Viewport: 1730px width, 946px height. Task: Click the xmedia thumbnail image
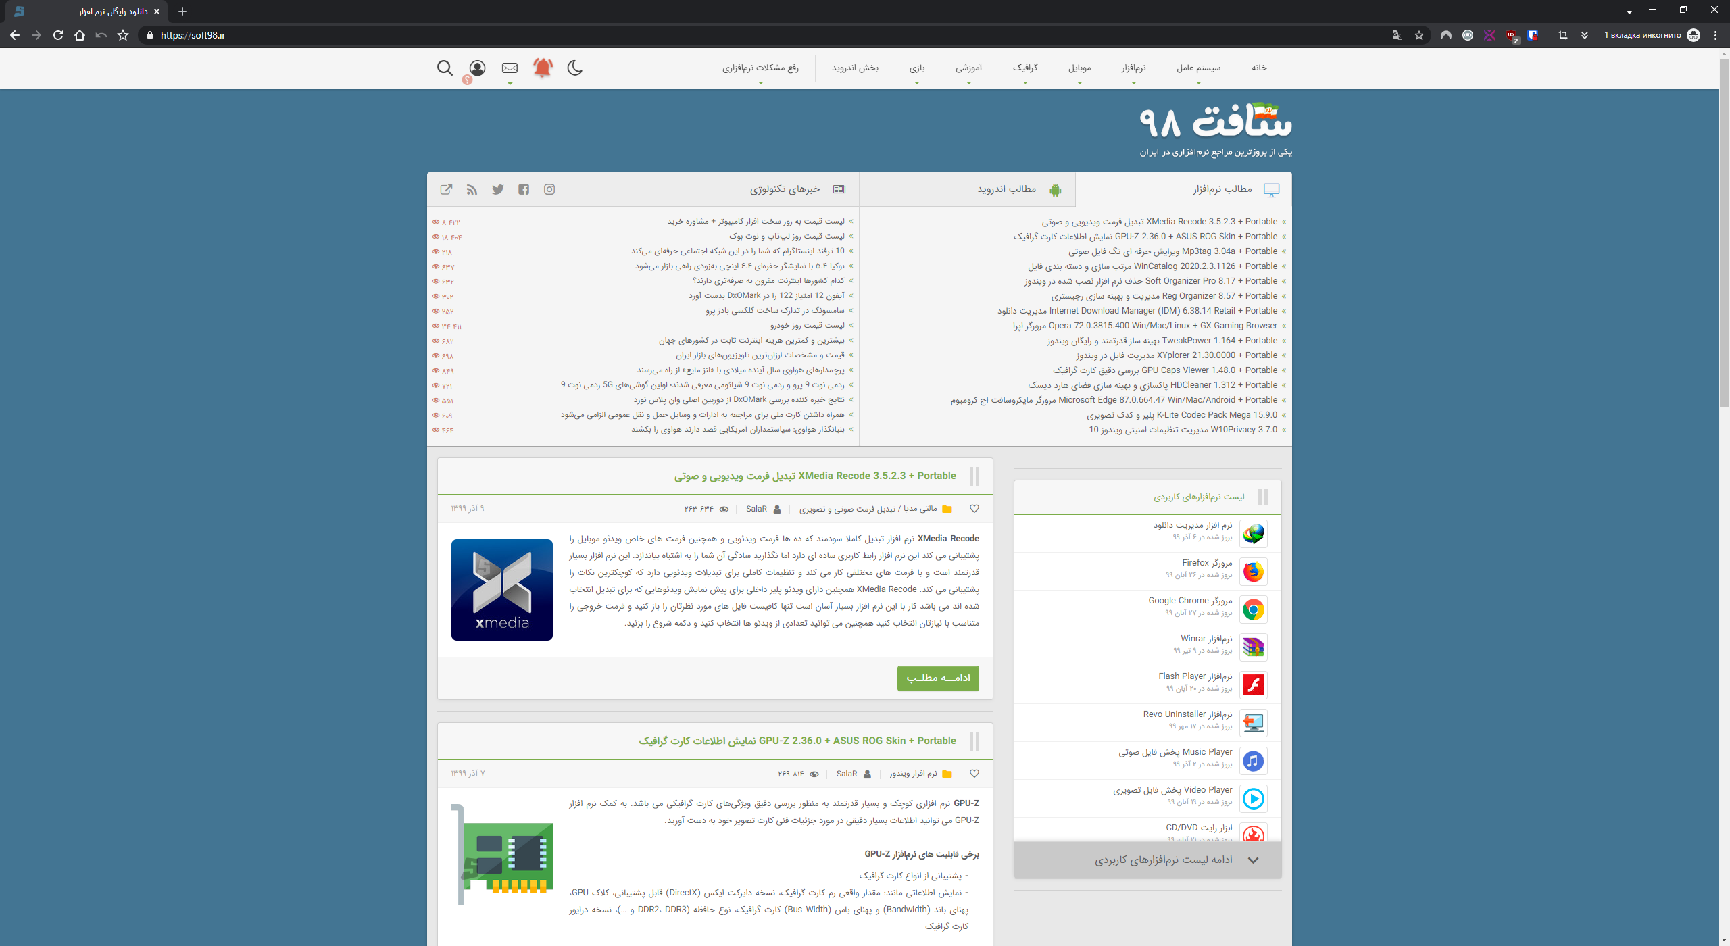coord(501,589)
